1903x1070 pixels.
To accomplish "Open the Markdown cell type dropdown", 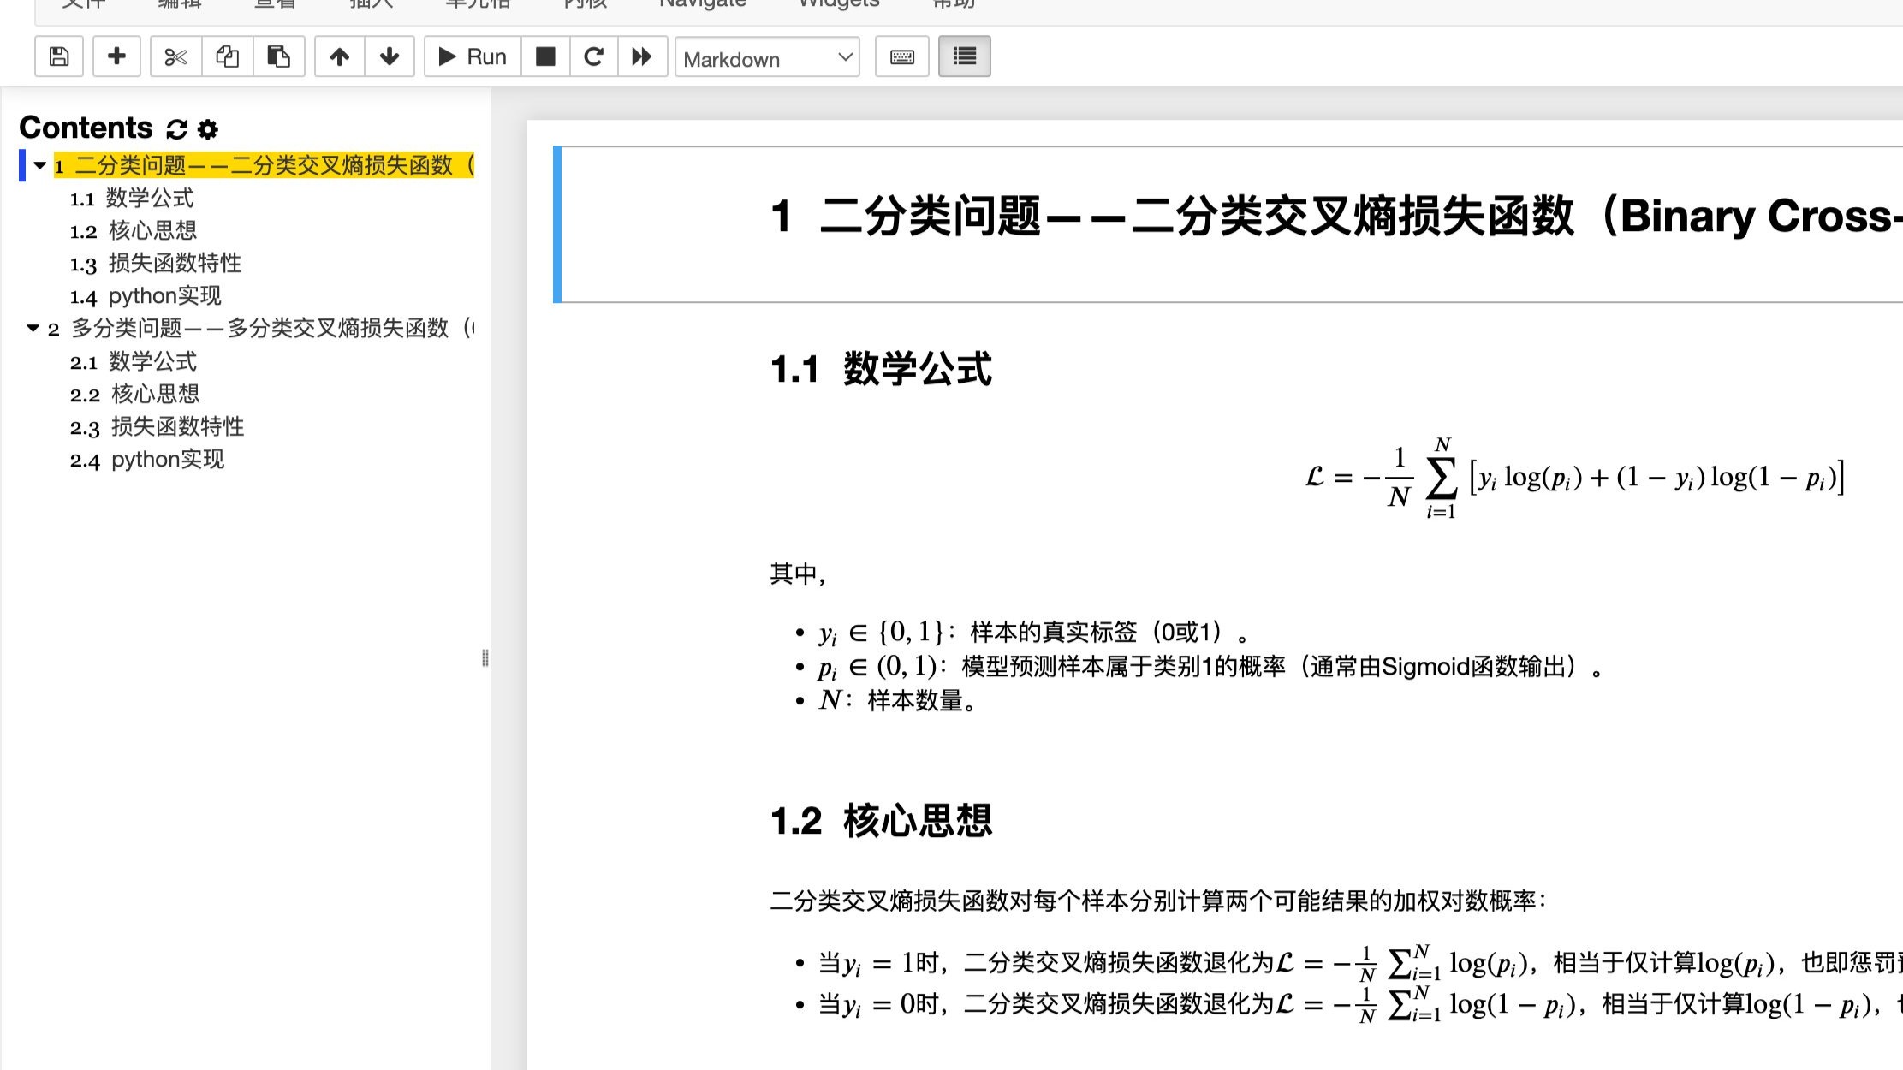I will (x=767, y=57).
